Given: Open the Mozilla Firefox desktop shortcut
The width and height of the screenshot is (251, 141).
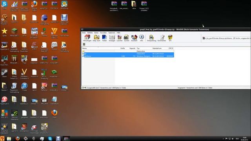Looking at the screenshot, I should point(34,6).
